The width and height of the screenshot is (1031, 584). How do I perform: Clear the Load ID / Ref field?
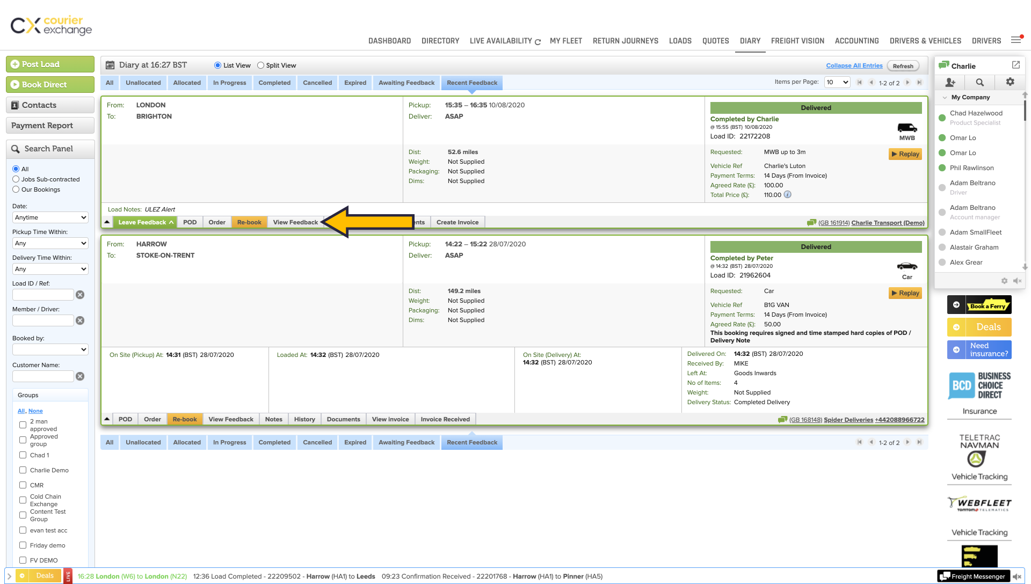80,295
